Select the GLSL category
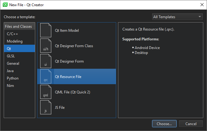Screen dimensions: 207x131 [x=11, y=56]
